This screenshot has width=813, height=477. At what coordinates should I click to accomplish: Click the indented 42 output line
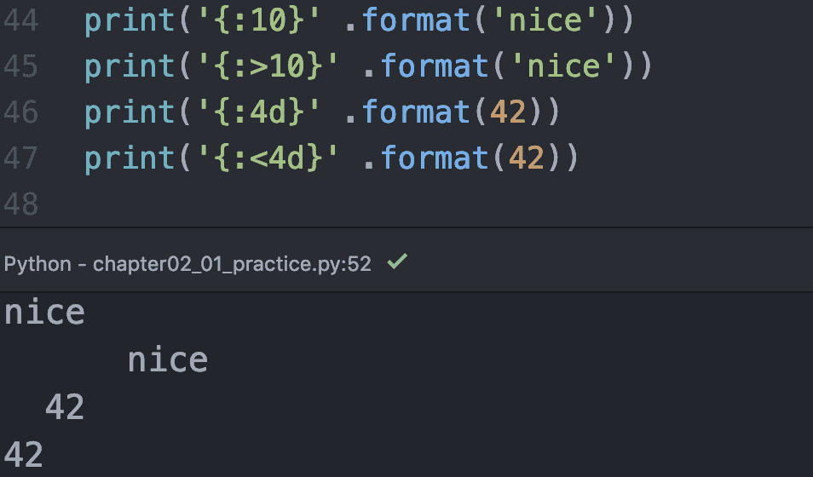point(65,408)
